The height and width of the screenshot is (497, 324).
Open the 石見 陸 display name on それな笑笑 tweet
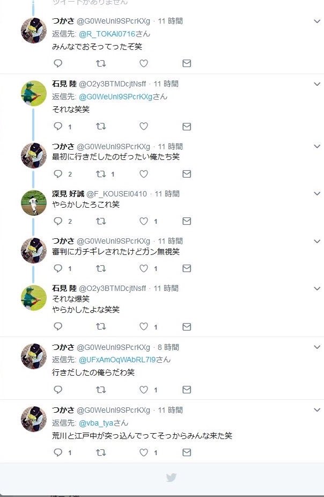[x=64, y=84]
